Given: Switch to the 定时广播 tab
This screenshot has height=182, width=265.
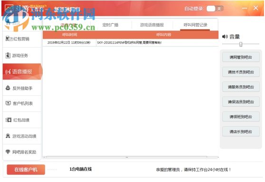Looking at the screenshot, I should (x=110, y=25).
